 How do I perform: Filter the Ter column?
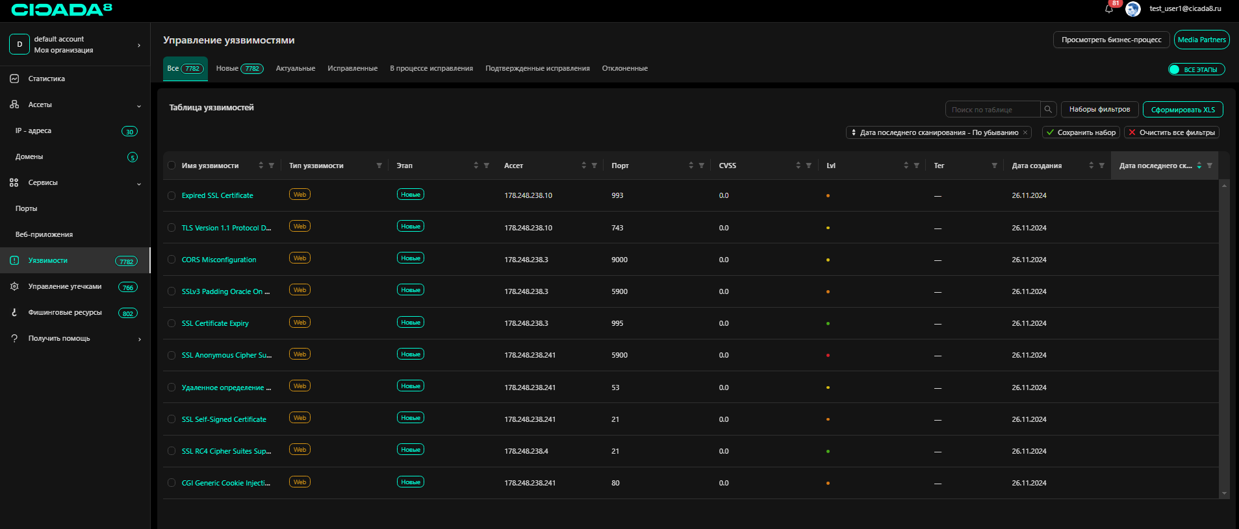(x=995, y=166)
